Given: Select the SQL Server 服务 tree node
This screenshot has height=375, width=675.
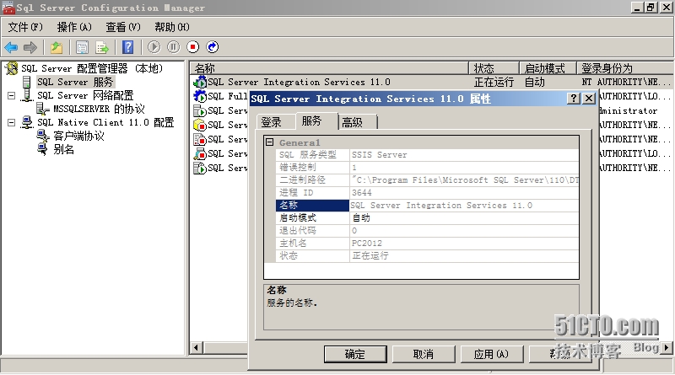Looking at the screenshot, I should coord(75,82).
